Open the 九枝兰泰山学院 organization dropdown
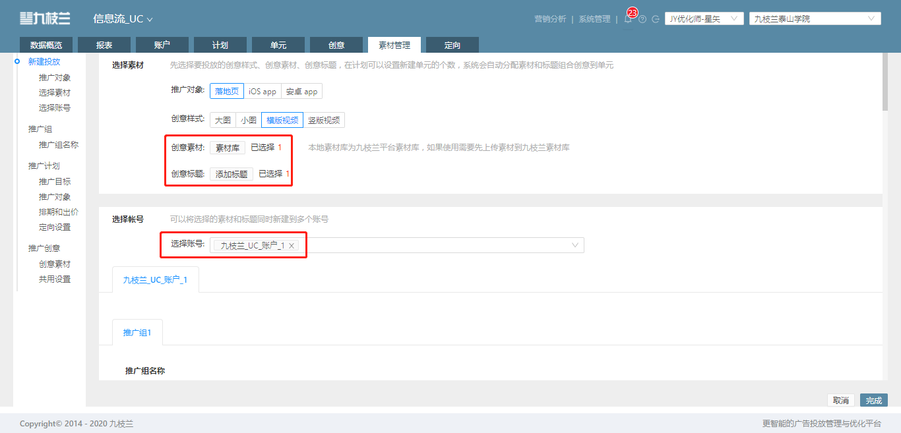The height and width of the screenshot is (433, 901). tap(815, 18)
